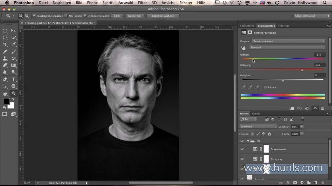Hide the Schwarzwerte layer

[x=242, y=149]
